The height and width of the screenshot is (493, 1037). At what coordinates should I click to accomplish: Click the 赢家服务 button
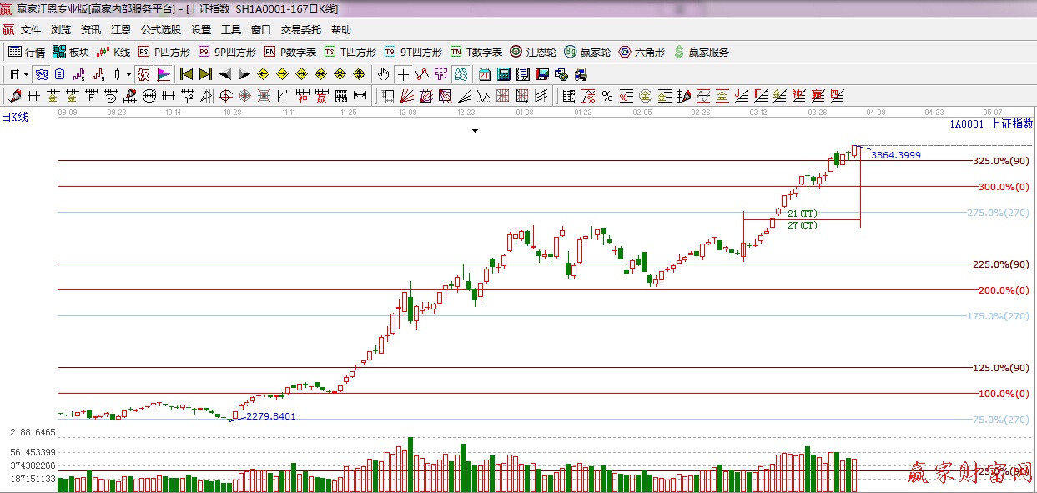(x=701, y=52)
